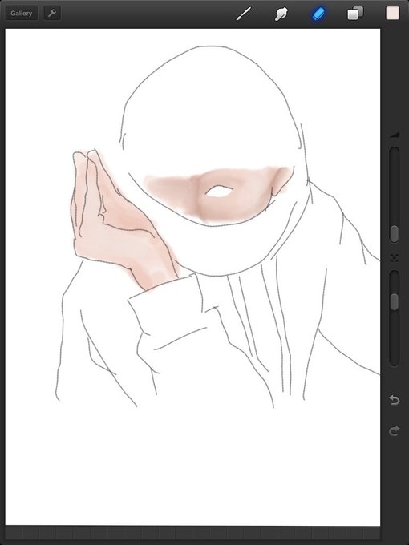
Task: Select the Eraser tool
Action: click(x=318, y=14)
